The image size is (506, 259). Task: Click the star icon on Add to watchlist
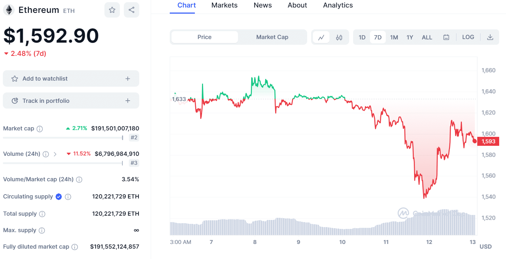click(x=15, y=78)
